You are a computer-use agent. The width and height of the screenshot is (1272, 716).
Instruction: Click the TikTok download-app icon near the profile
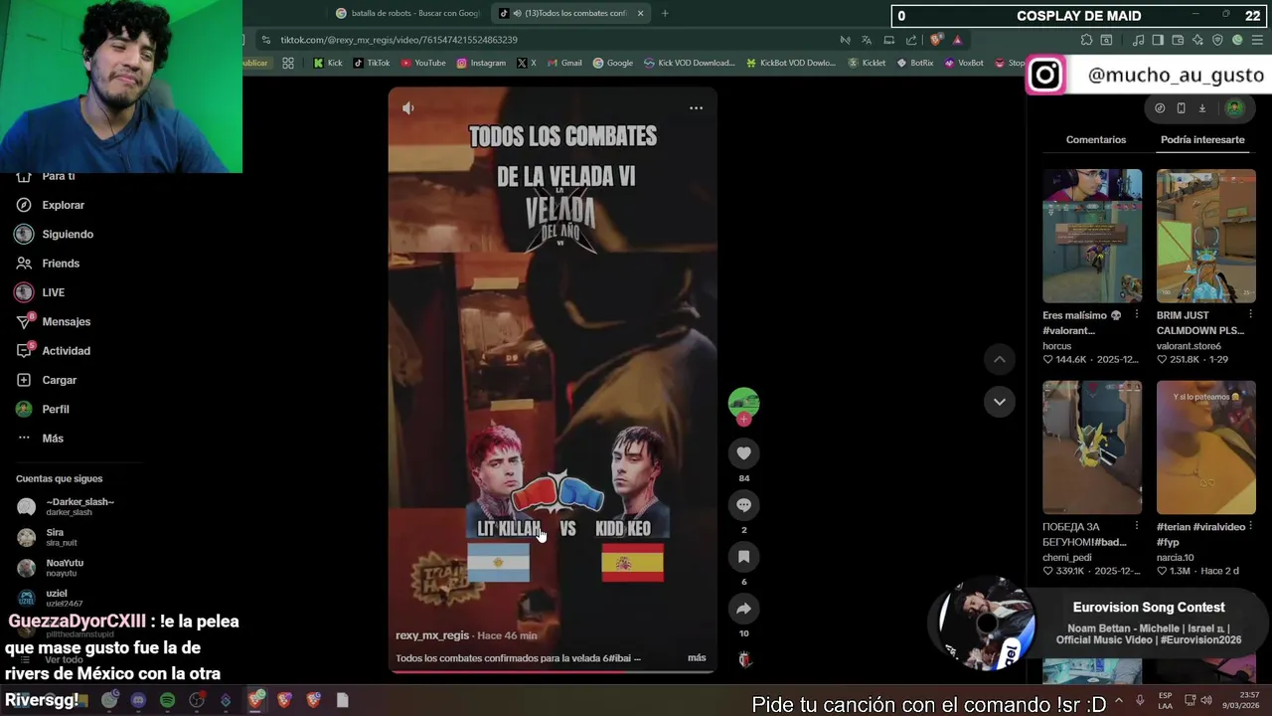tap(1201, 108)
